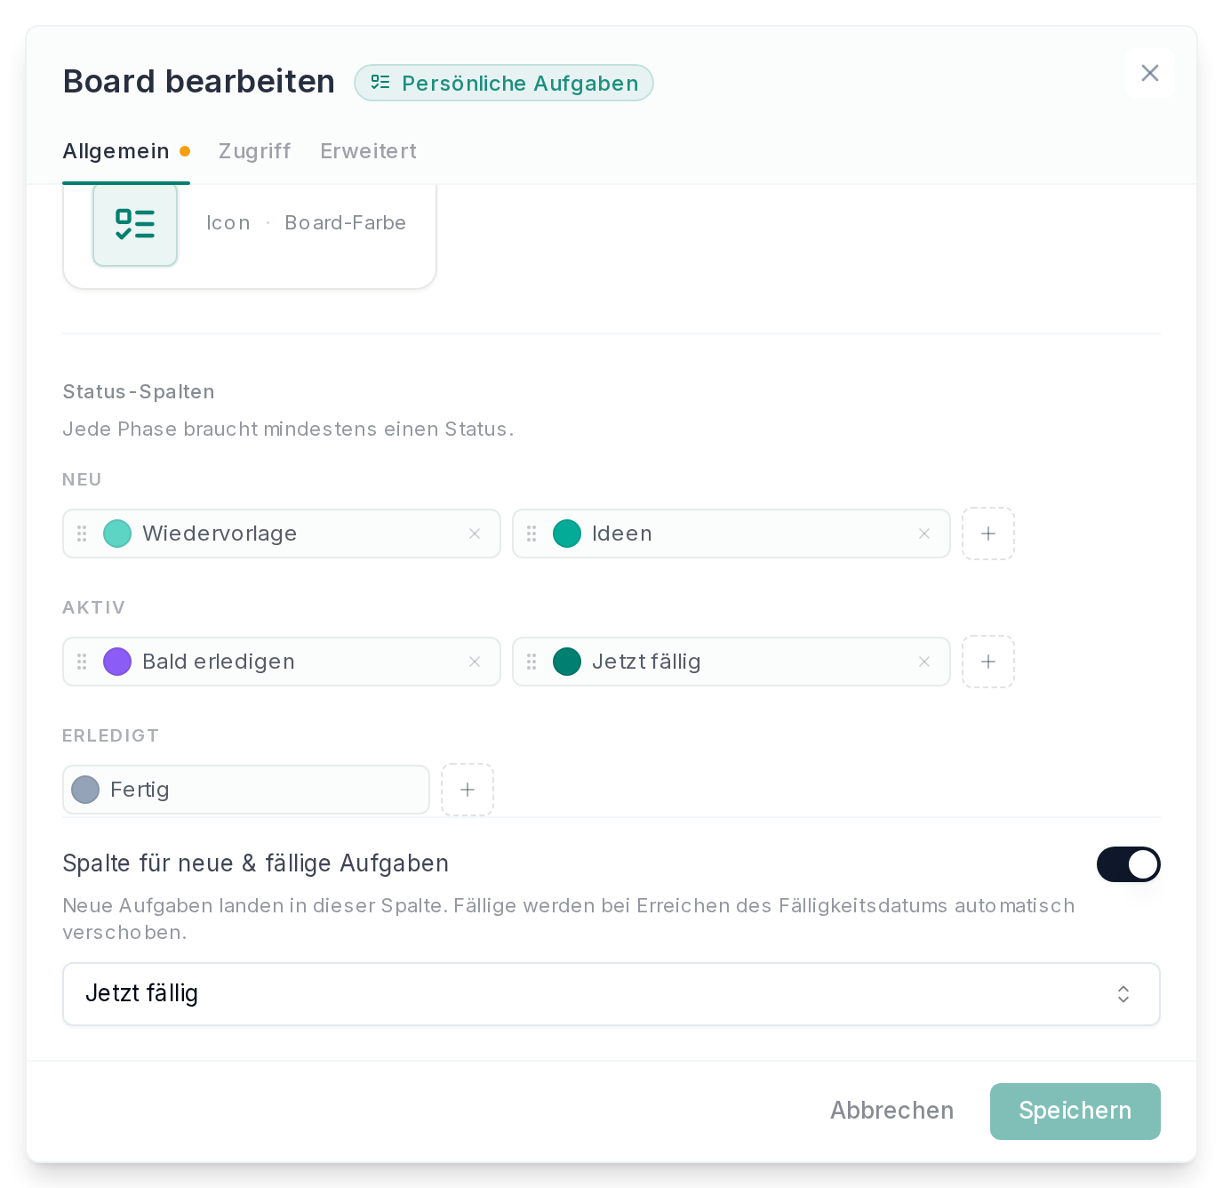Switch to the Zugriff tab
Screen dimensions: 1223x1188
(x=254, y=151)
